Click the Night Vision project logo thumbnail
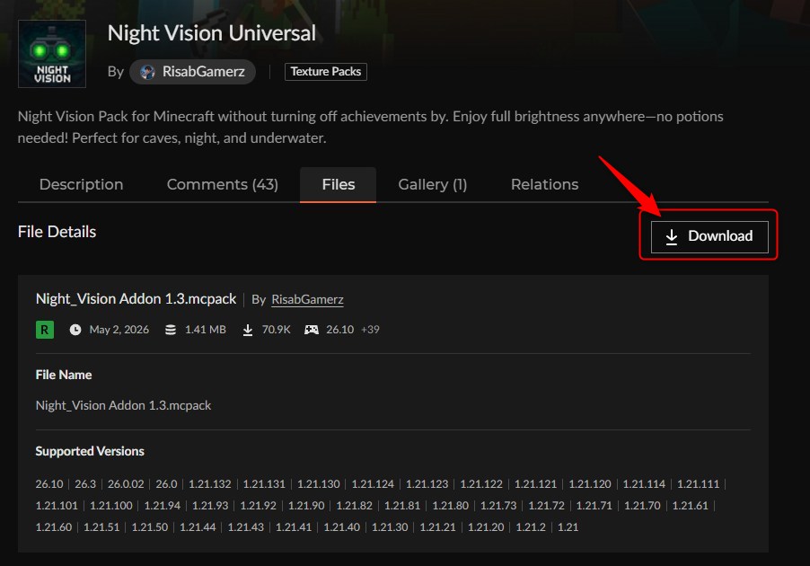810x566 pixels. click(x=52, y=54)
